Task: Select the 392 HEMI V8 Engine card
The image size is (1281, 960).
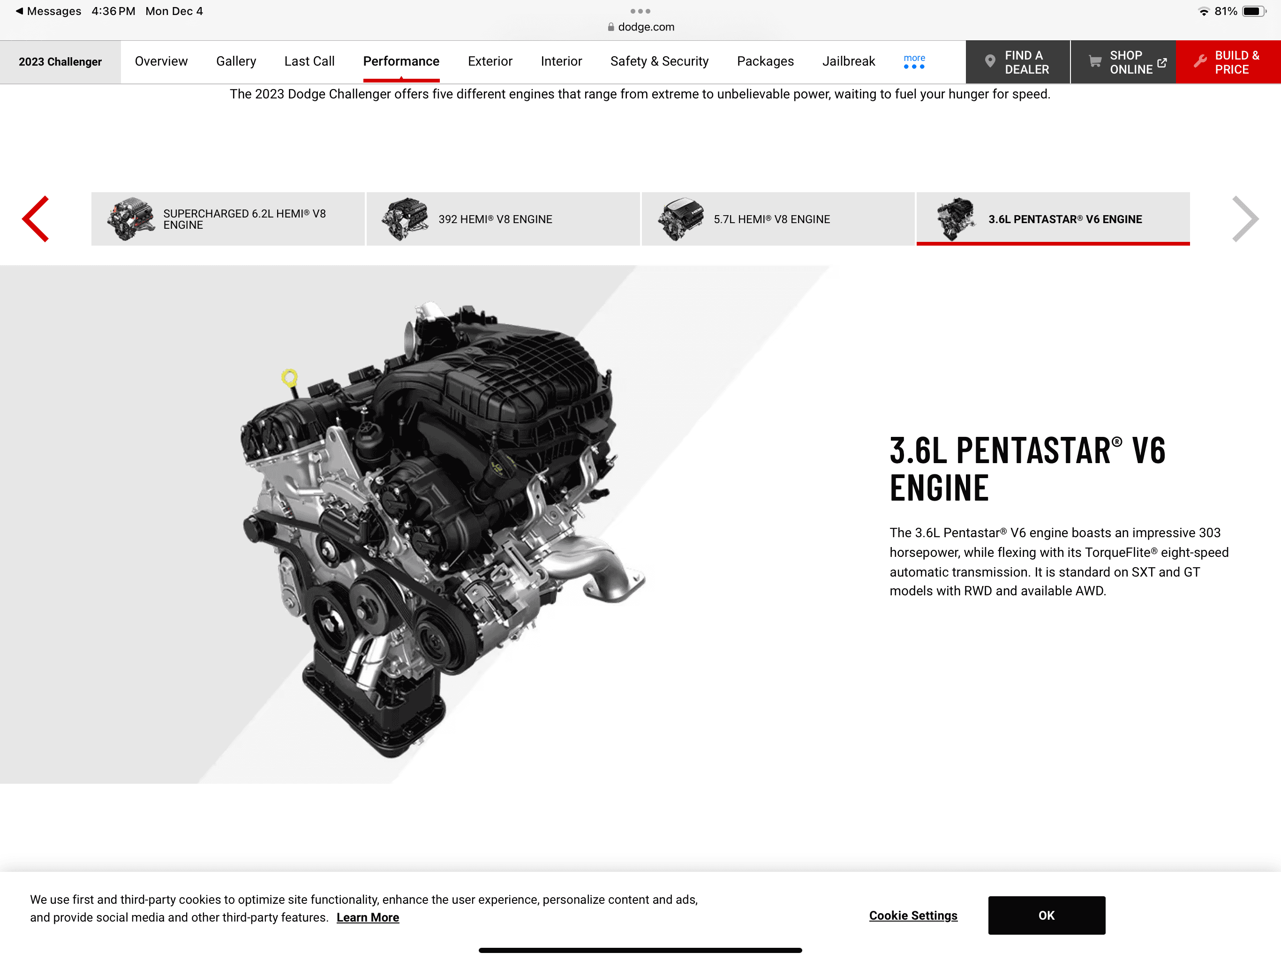Action: point(503,219)
